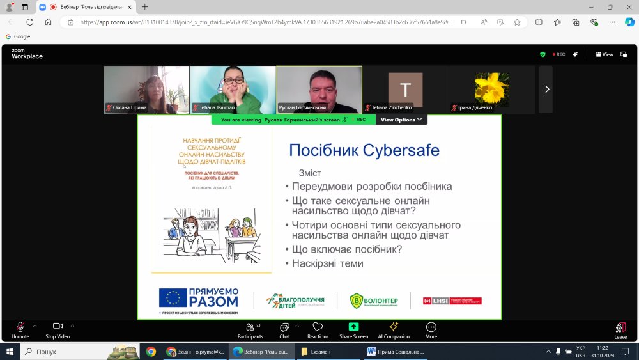Select Tetiana Tsiuman's video thumbnail
The image size is (639, 360).
point(233,90)
